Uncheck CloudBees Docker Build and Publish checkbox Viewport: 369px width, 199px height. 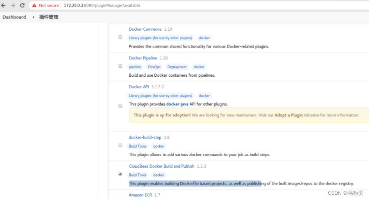click(x=120, y=174)
